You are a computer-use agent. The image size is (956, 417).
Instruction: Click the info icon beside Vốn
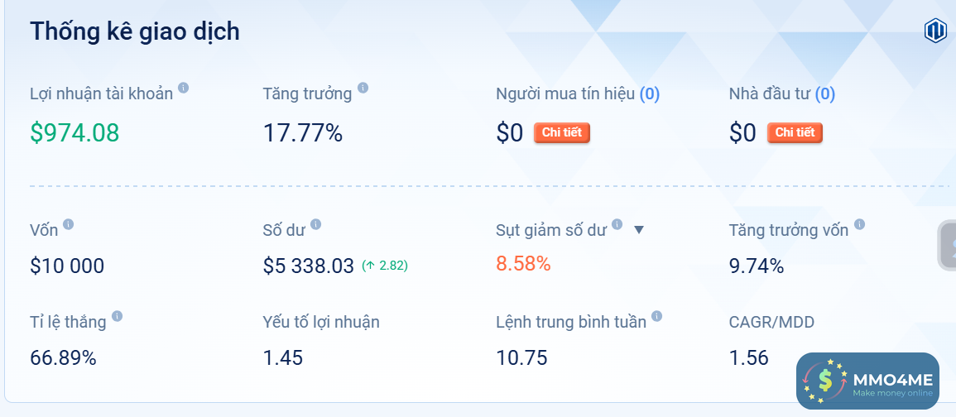[x=68, y=224]
